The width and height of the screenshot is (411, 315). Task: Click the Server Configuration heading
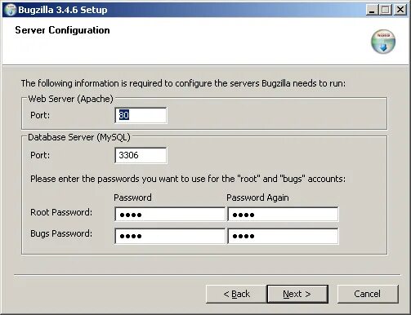[62, 30]
